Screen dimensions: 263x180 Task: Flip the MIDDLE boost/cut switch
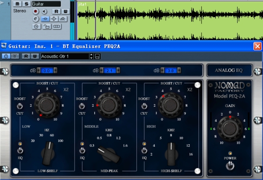tap(82, 106)
